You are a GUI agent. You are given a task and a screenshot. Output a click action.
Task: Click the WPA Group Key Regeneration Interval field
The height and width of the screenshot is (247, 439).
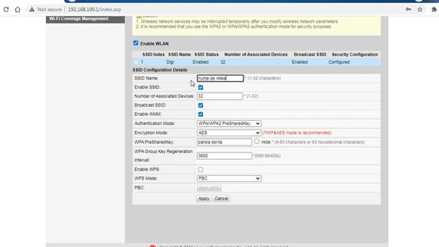224,156
